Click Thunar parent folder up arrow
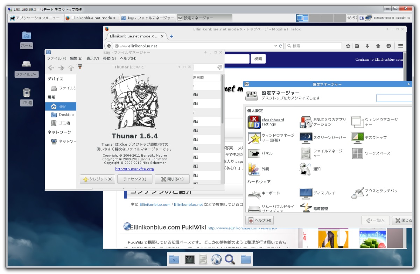420x274 pixels. 71,67
